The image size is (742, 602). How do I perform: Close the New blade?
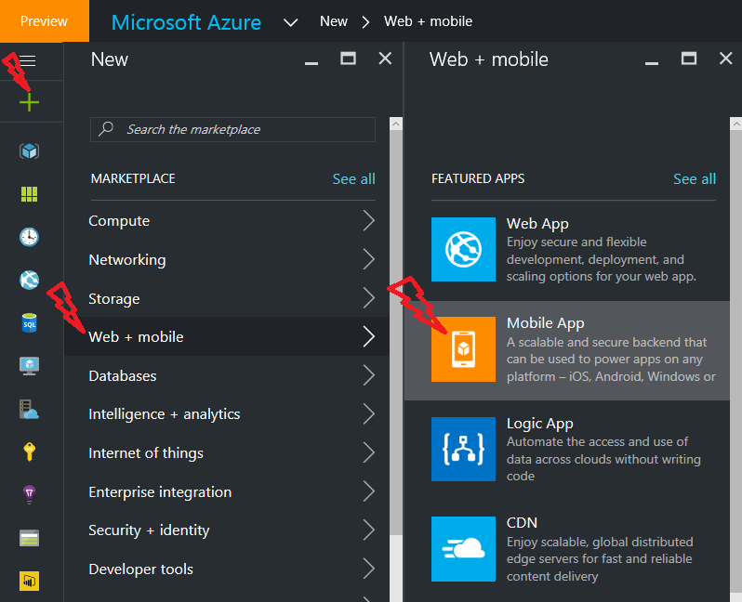pos(385,59)
